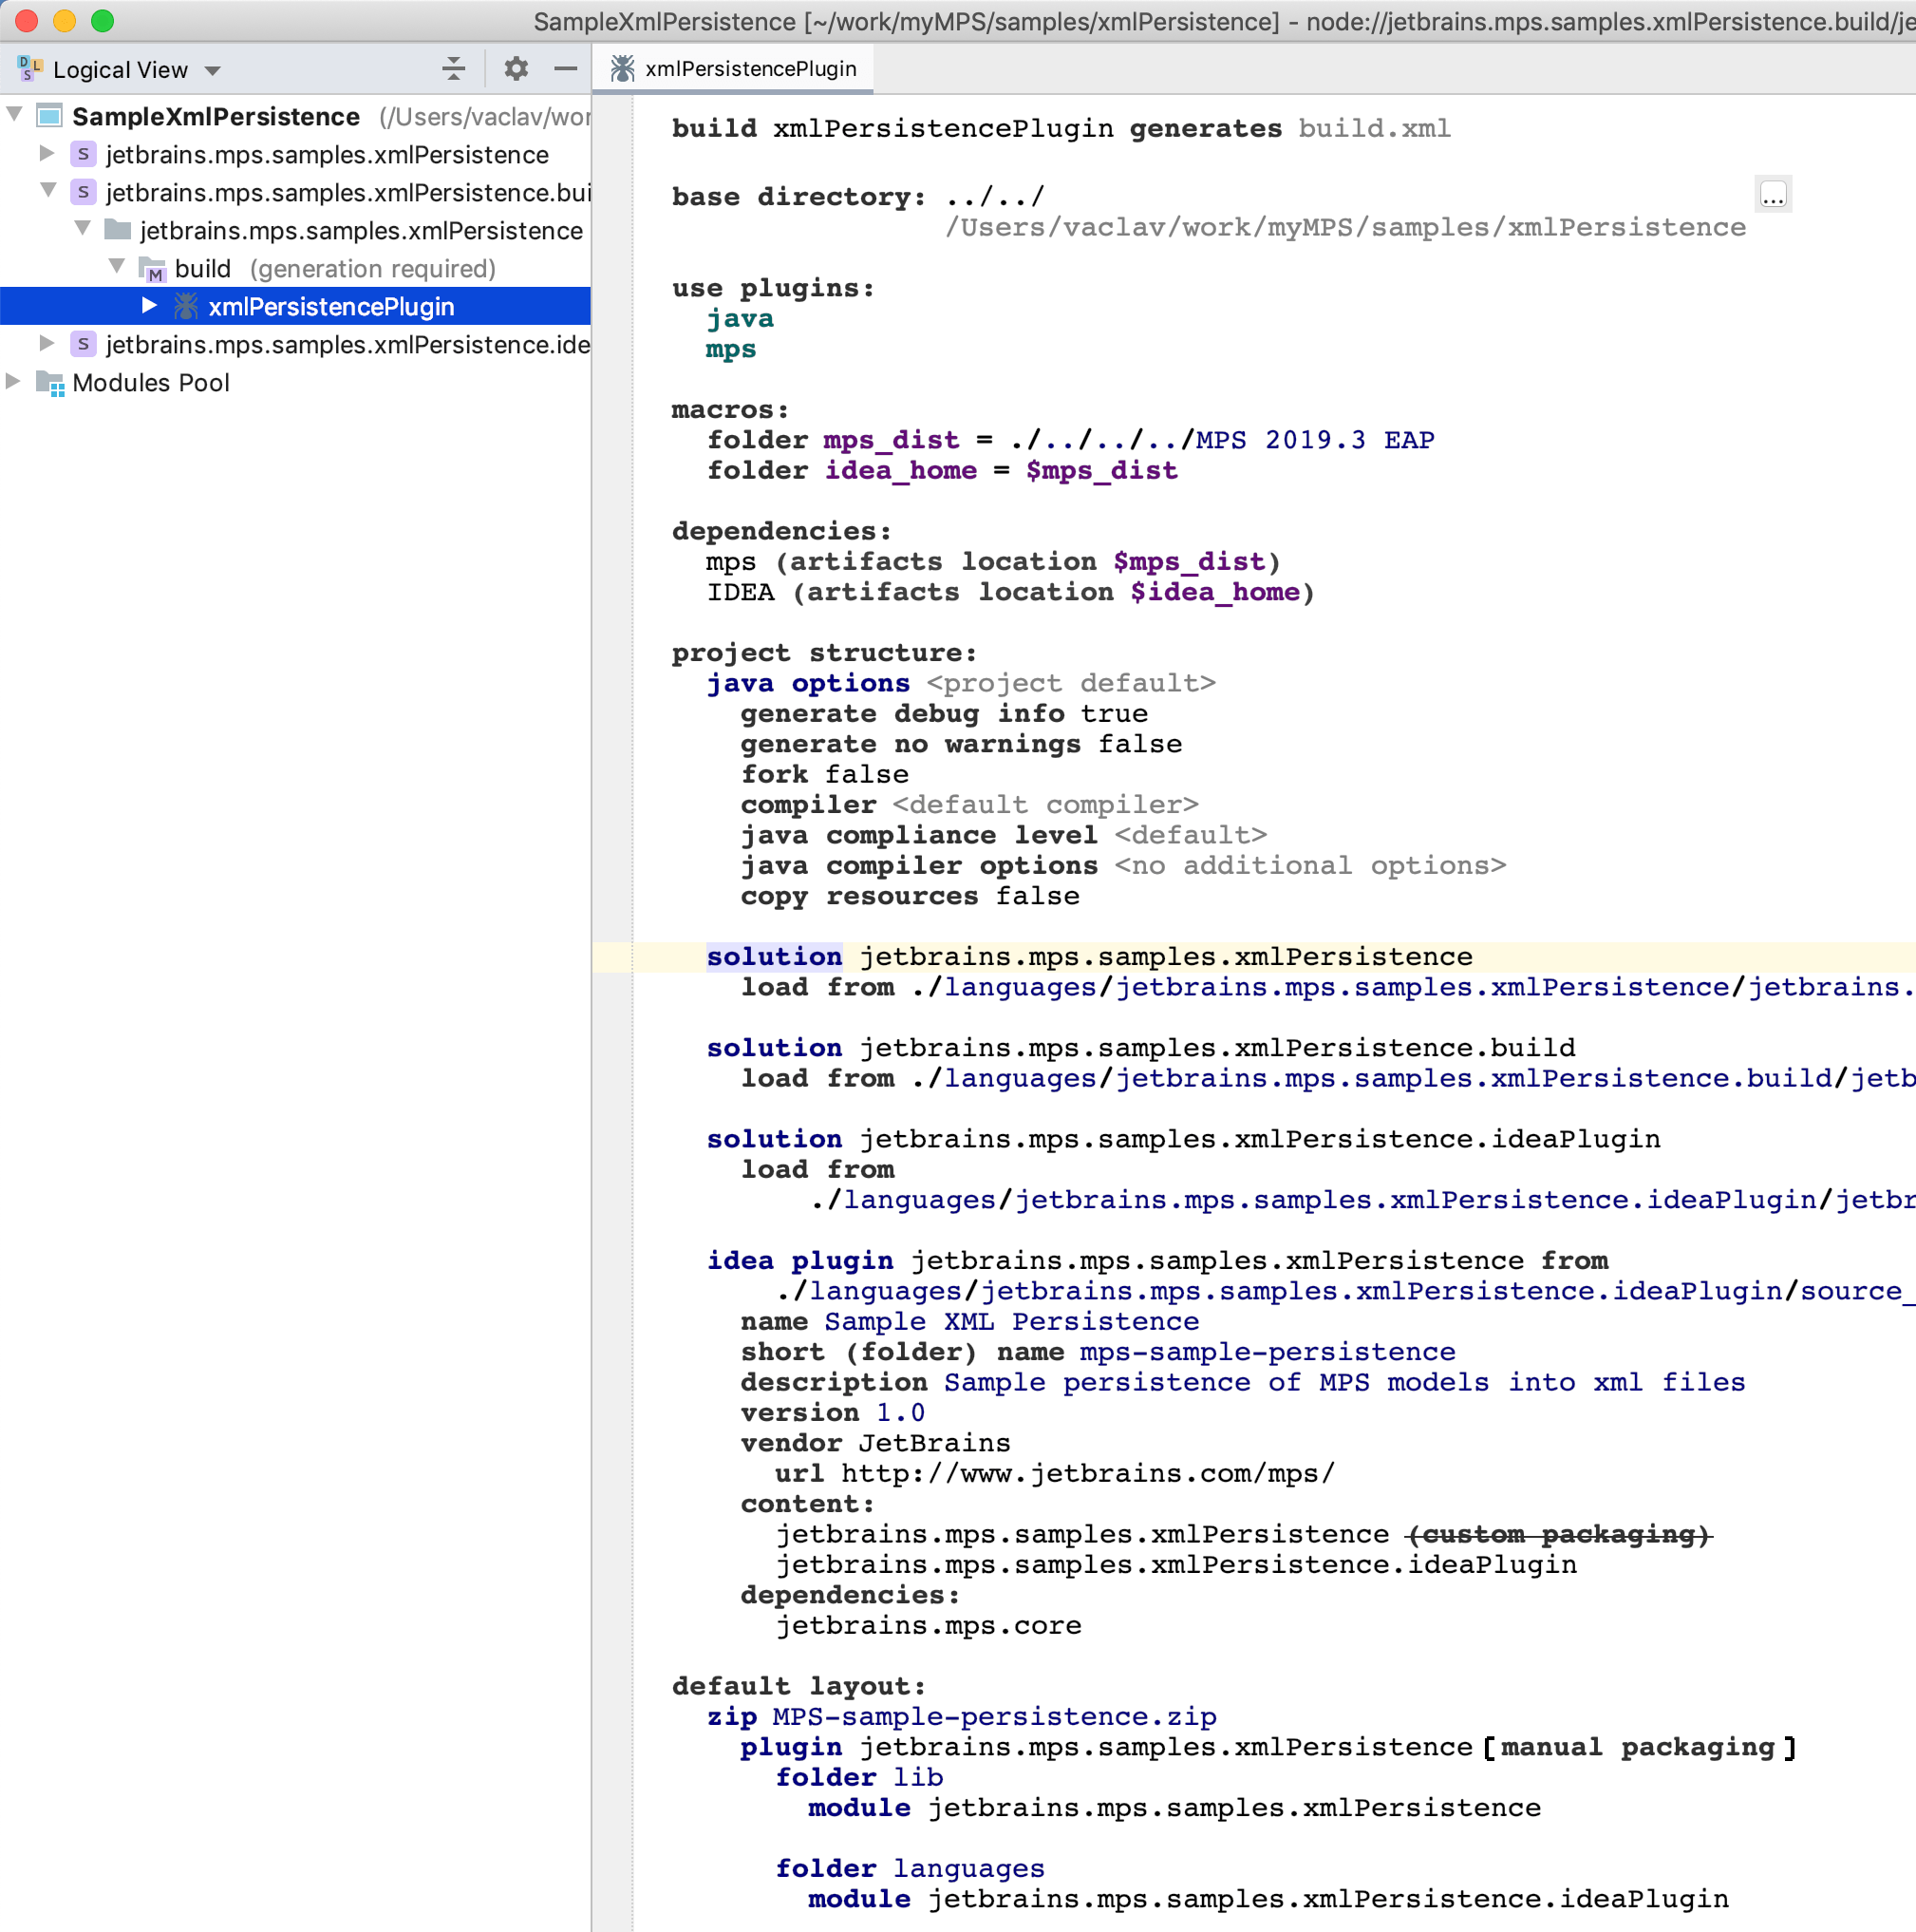Hide the project pane with minus icon
Screen dimensions: 1916x1932
pyautogui.click(x=566, y=69)
